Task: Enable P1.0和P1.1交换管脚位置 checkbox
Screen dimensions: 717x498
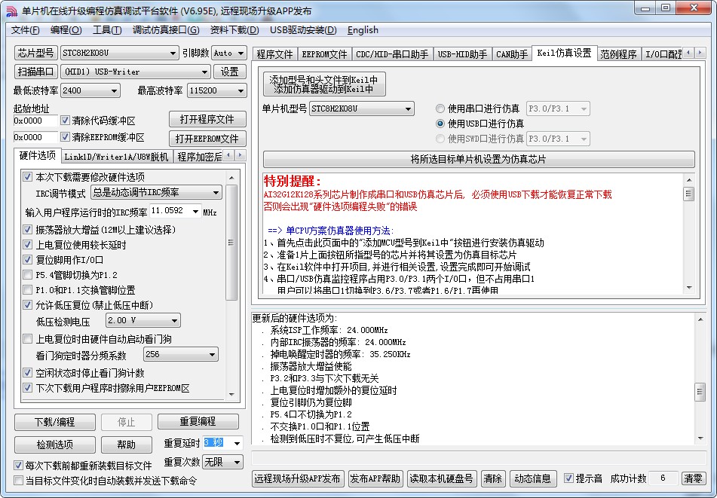Action: (x=27, y=289)
